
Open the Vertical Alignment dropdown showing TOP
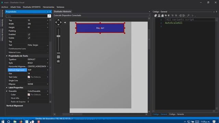coord(48,70)
